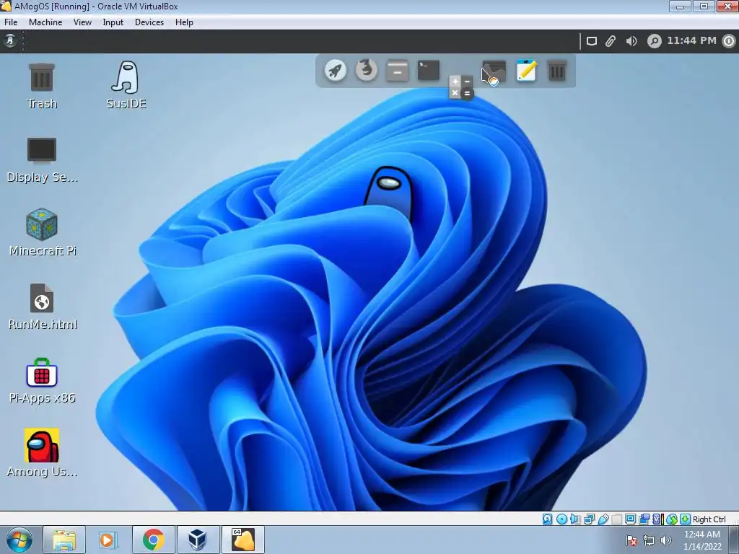This screenshot has width=739, height=554.
Task: Click the Windows network tray icon
Action: tap(649, 540)
